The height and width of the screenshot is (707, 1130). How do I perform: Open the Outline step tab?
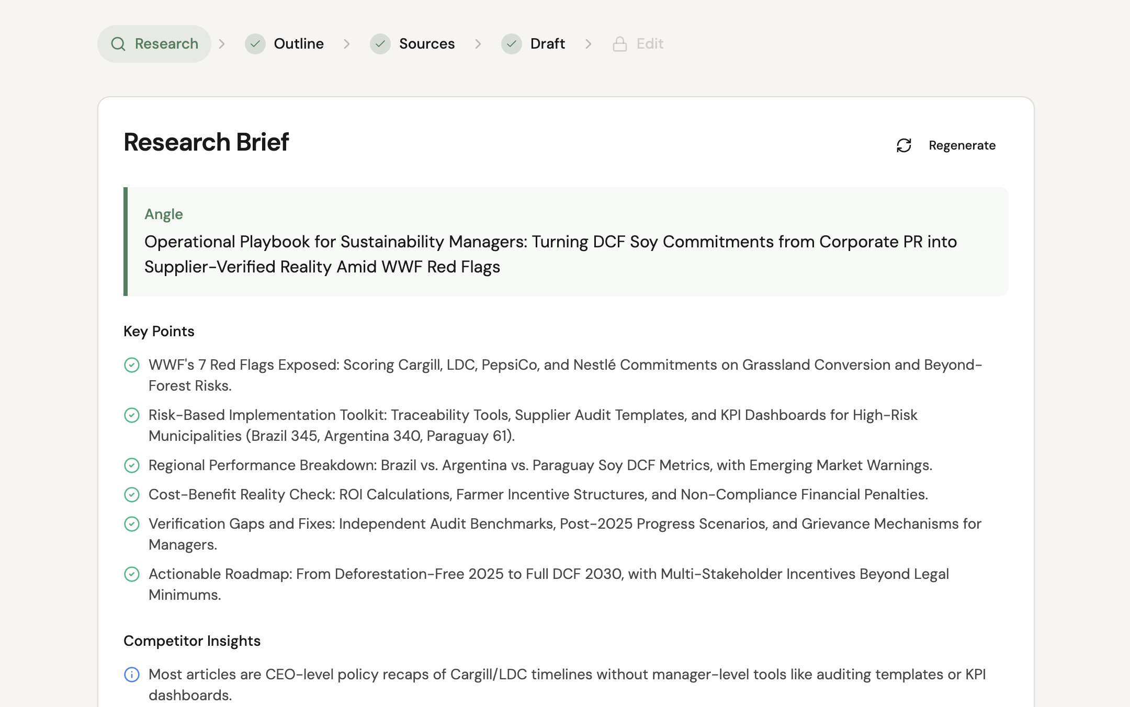click(298, 44)
